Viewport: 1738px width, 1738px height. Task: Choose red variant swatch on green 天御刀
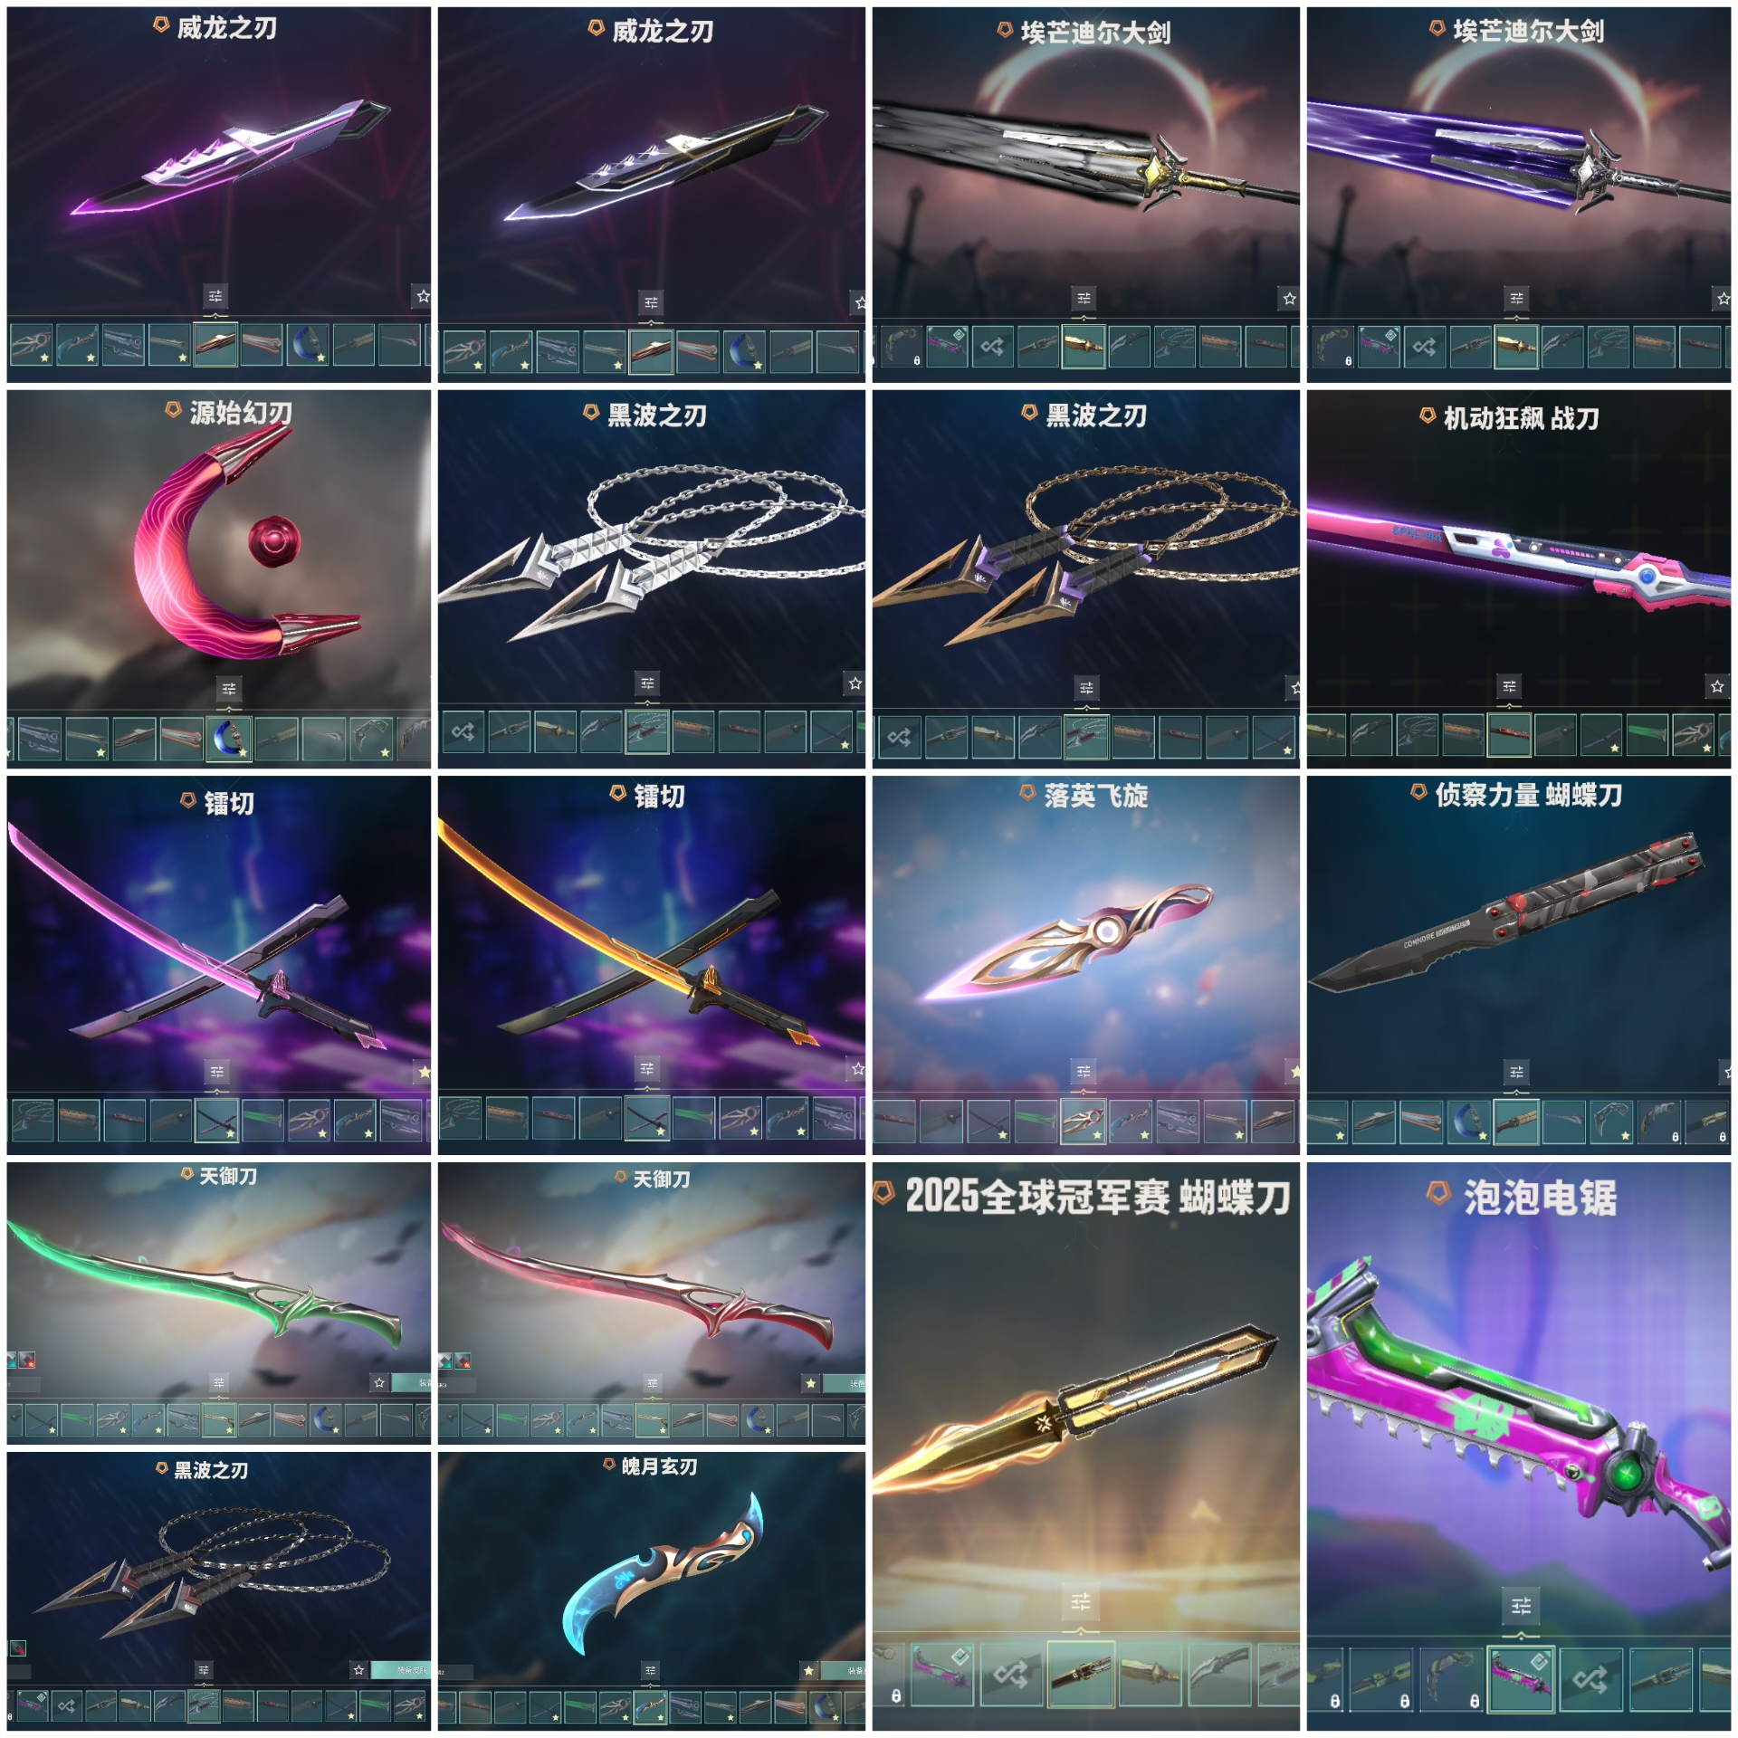click(x=27, y=1360)
